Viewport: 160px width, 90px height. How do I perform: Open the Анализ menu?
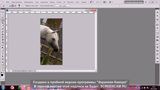pos(59,2)
